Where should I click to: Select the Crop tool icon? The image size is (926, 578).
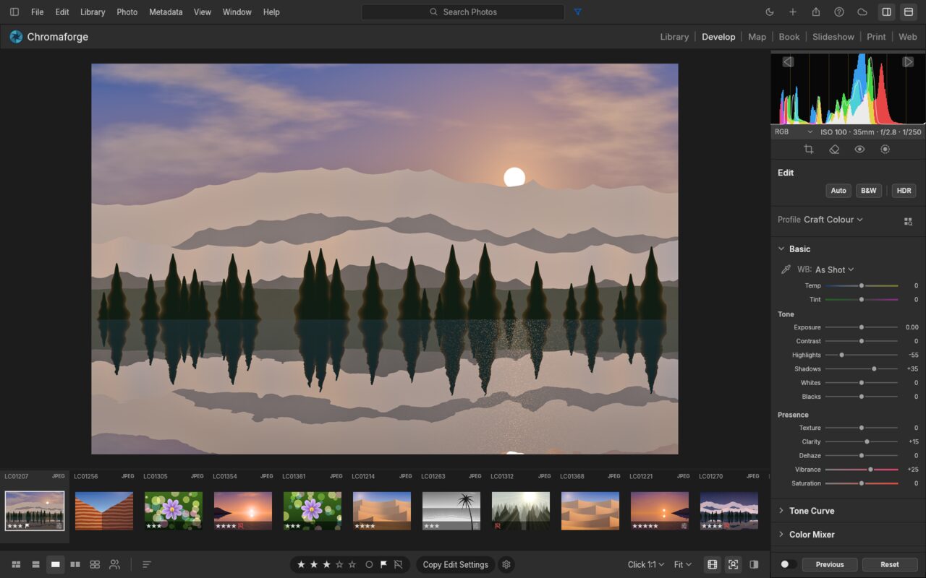(809, 150)
